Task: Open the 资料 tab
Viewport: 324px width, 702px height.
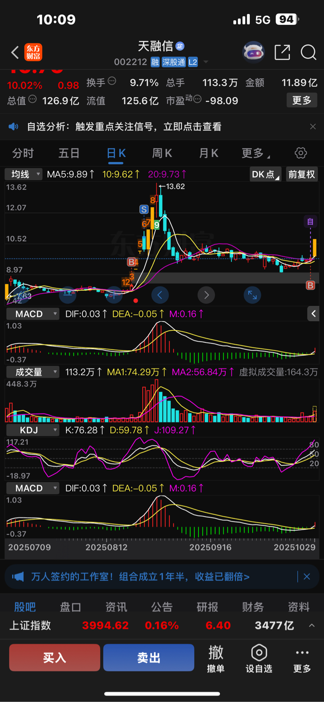Action: [x=298, y=607]
